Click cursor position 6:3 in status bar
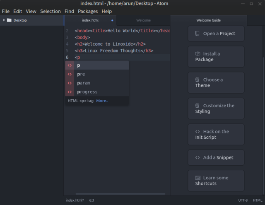 (x=92, y=200)
